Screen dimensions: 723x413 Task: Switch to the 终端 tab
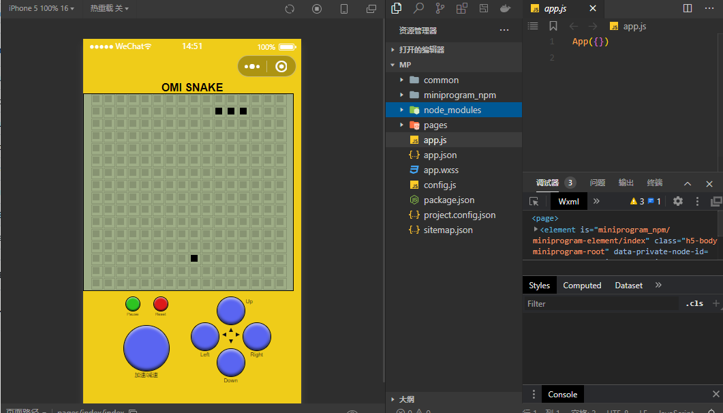654,183
